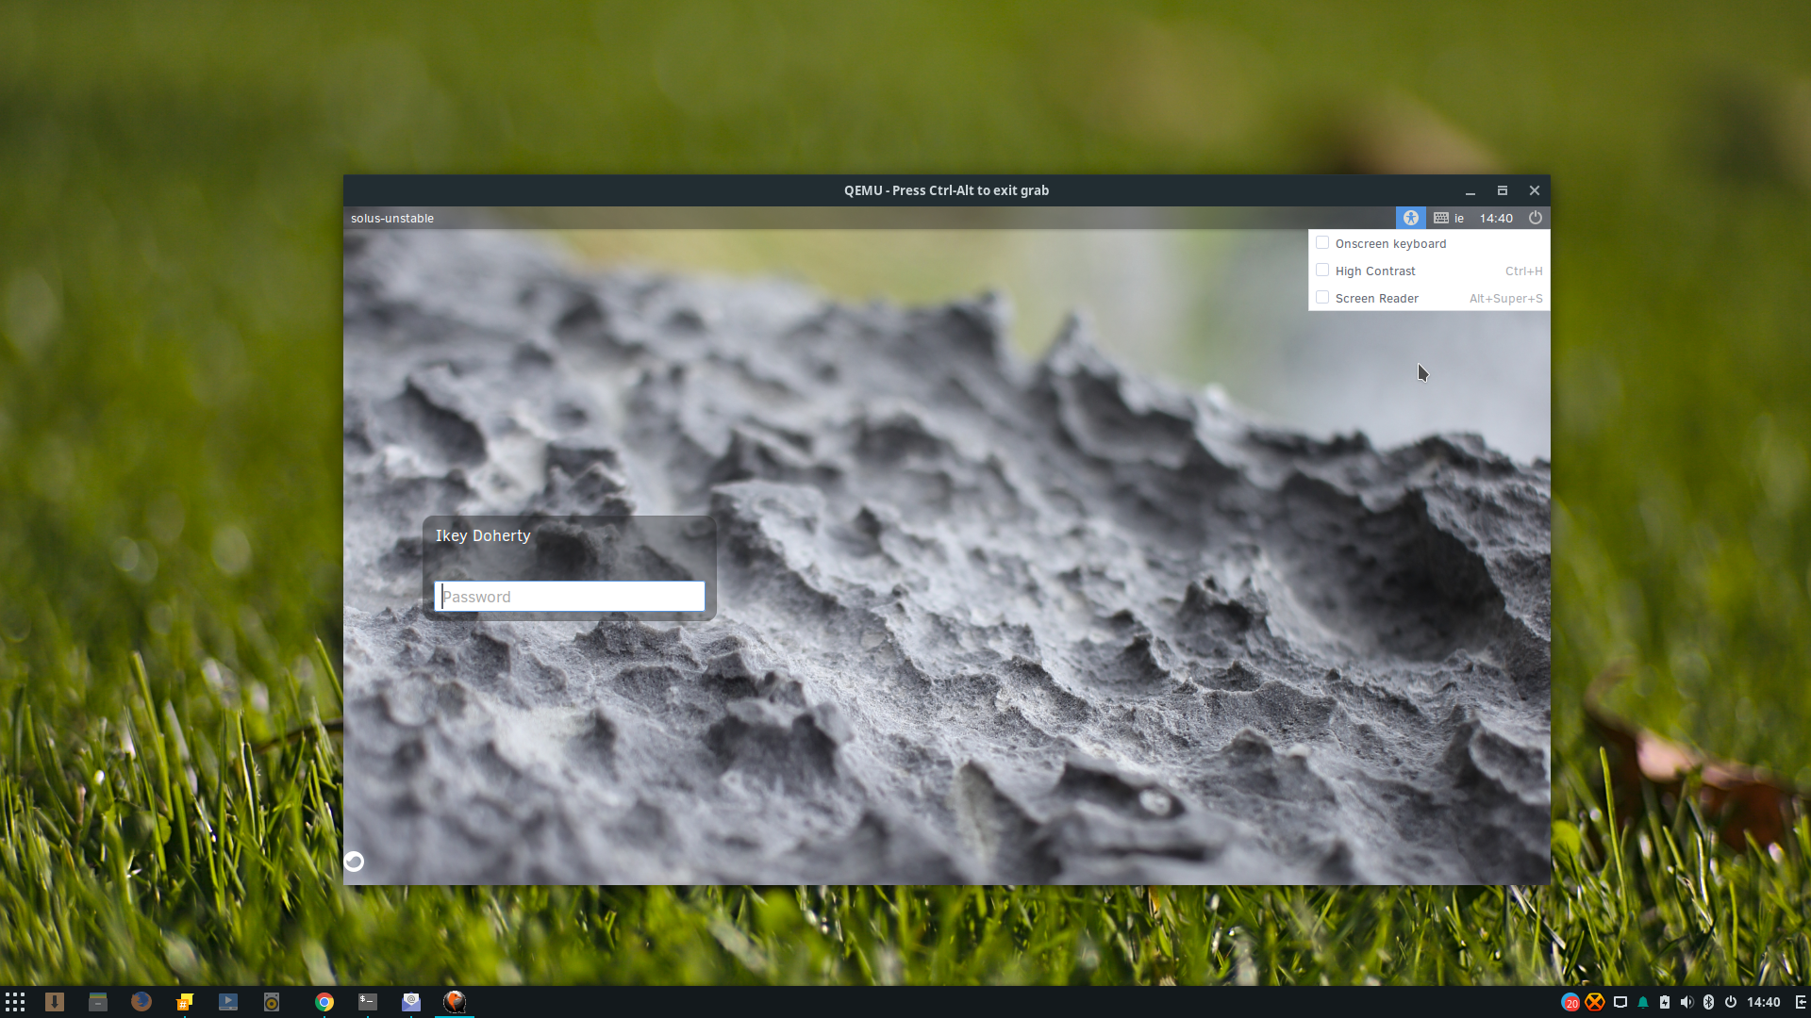Click the solus-unstable hostname label
The image size is (1811, 1018).
pyautogui.click(x=392, y=218)
